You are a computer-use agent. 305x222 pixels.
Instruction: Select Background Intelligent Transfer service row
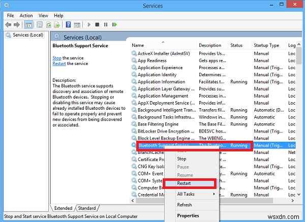(213, 110)
